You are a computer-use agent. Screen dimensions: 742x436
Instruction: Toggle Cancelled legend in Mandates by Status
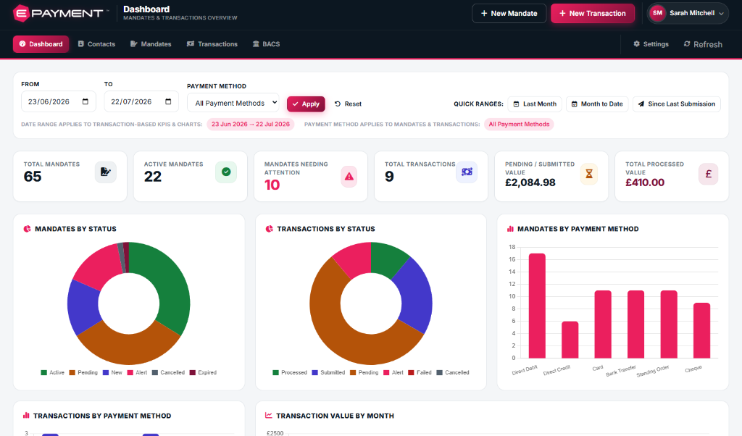pyautogui.click(x=168, y=373)
